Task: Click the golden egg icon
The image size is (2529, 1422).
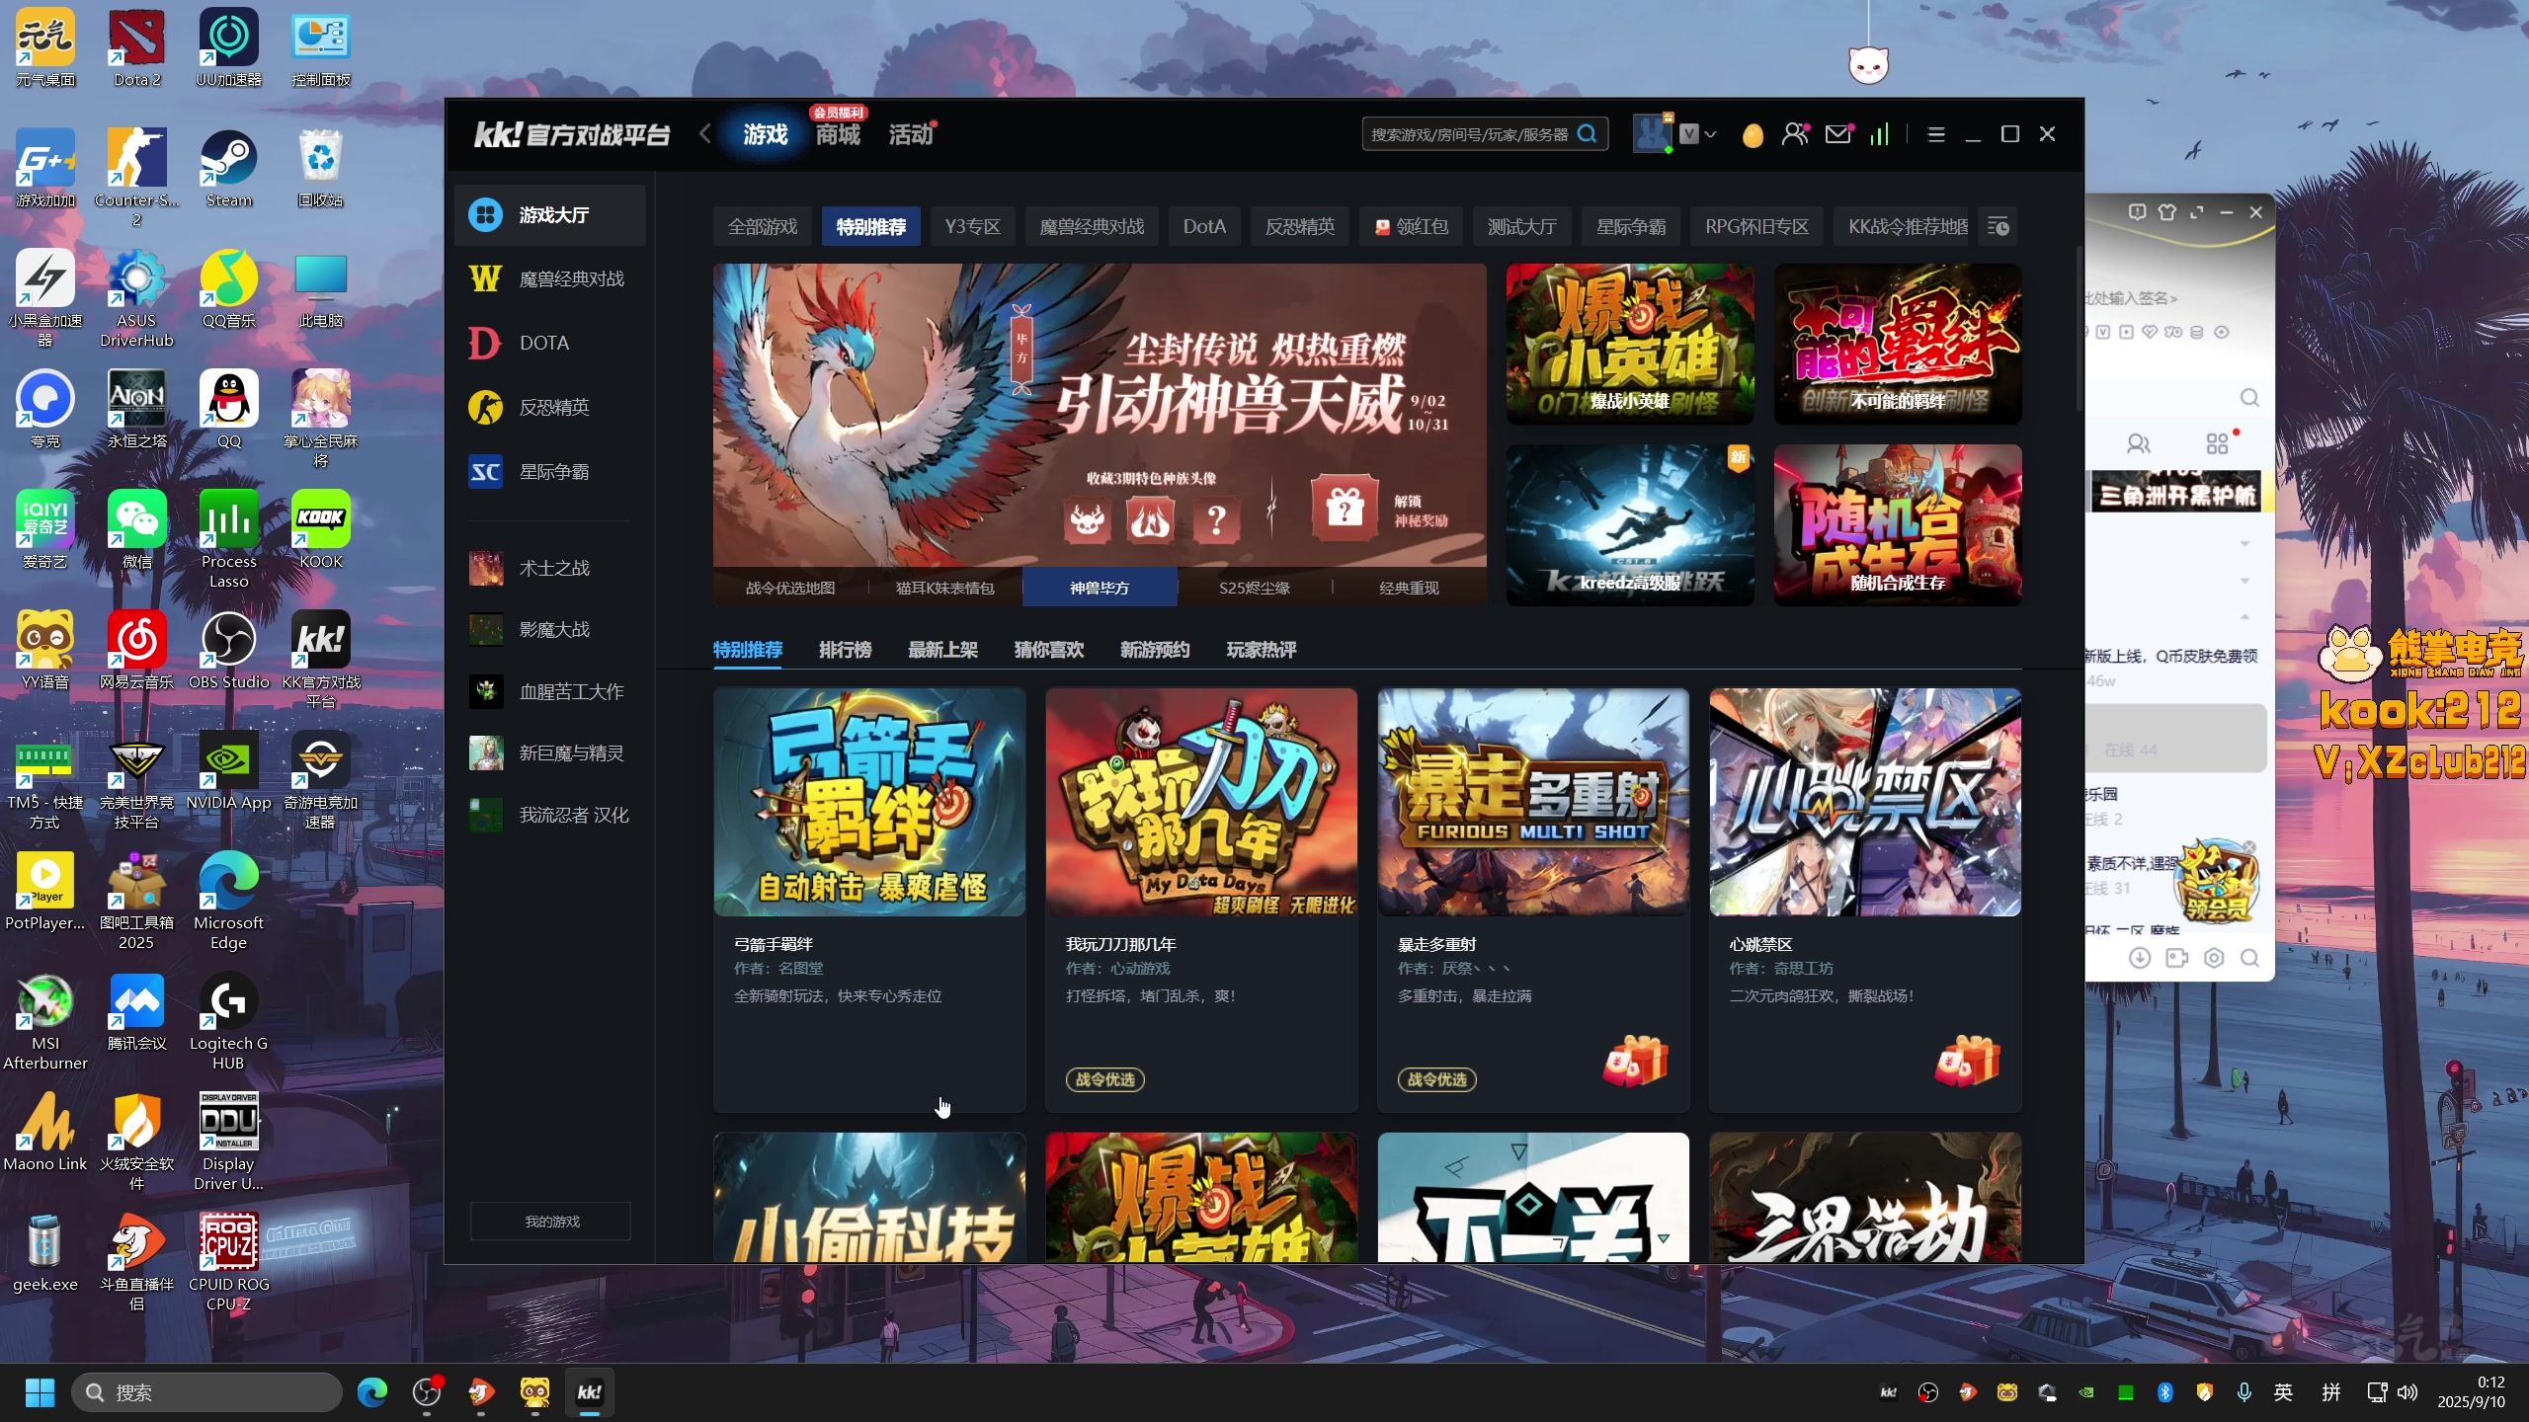Action: click(x=1753, y=134)
